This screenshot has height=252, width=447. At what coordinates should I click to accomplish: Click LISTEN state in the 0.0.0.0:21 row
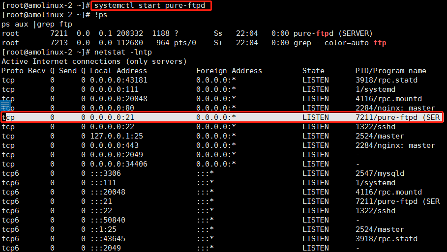(316, 117)
